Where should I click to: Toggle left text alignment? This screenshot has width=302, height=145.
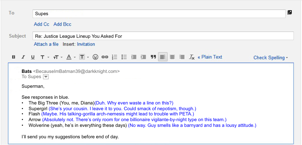(162, 57)
